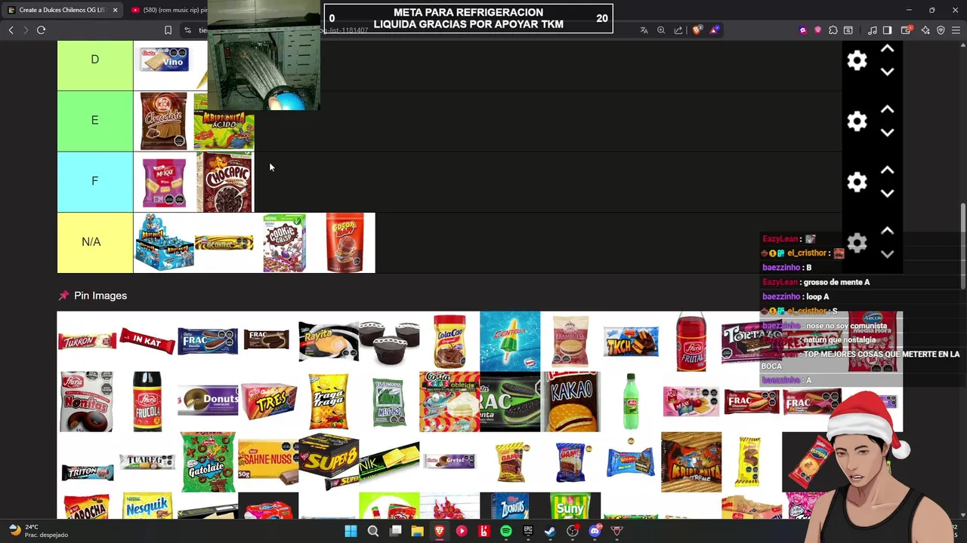Select Chocolate cookie pack in E tier
Viewport: 967px width, 543px height.
point(164,121)
